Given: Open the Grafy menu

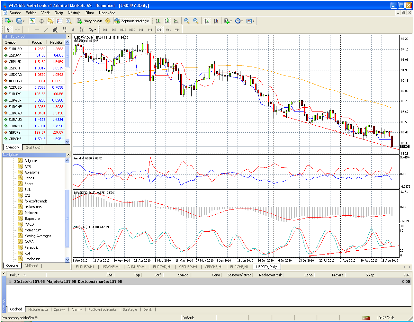Looking at the screenshot, I should [x=59, y=13].
